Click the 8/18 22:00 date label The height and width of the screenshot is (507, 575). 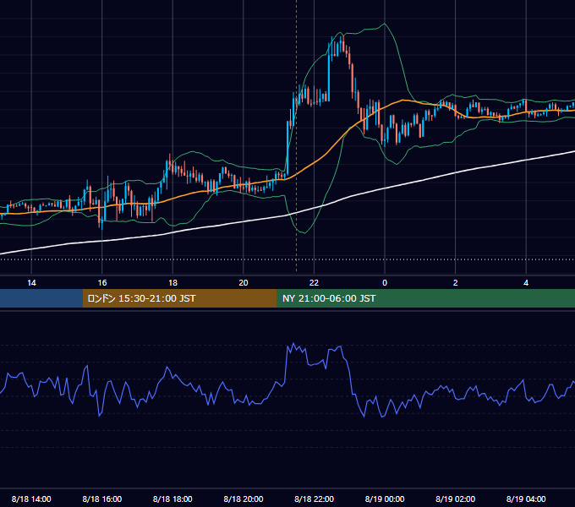tap(315, 499)
